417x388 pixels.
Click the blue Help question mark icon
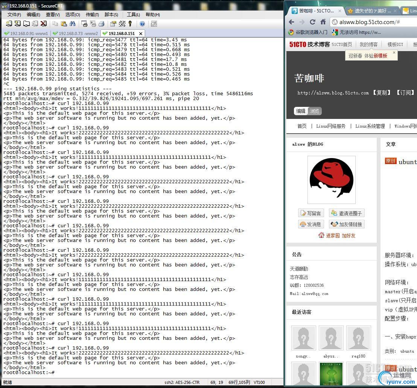pyautogui.click(x=142, y=24)
